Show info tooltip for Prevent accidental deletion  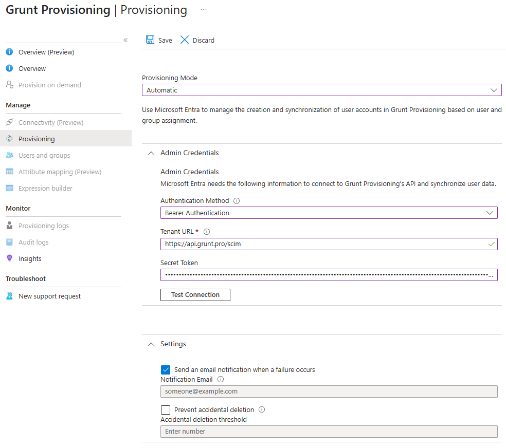(x=262, y=409)
